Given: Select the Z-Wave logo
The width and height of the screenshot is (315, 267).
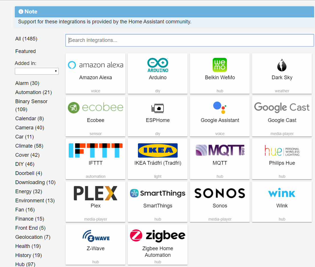Looking at the screenshot, I should click(x=96, y=236).
